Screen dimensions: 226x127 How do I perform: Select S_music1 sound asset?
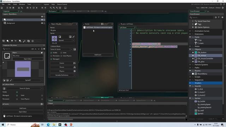(x=201, y=92)
